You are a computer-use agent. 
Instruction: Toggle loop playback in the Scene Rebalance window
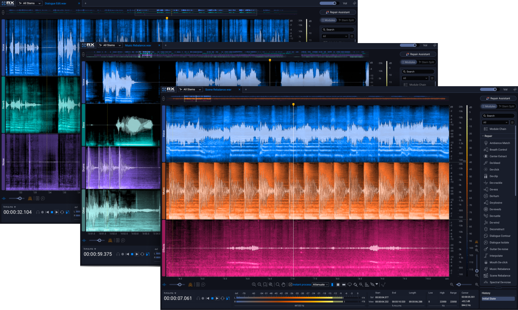[222, 298]
